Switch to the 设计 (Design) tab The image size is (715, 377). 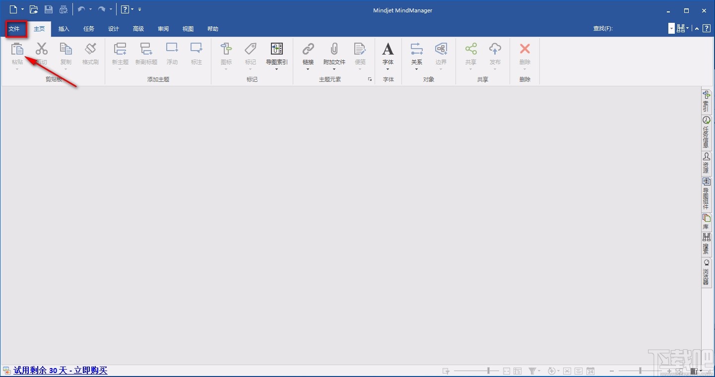[x=114, y=29]
